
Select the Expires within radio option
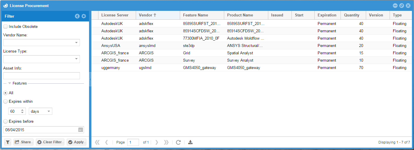tap(5, 102)
